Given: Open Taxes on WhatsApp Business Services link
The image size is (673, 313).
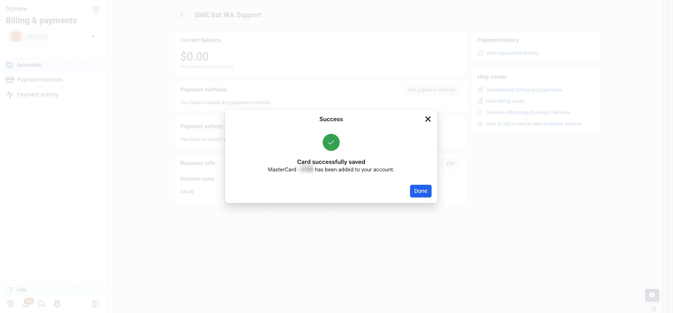Looking at the screenshot, I should (x=528, y=112).
